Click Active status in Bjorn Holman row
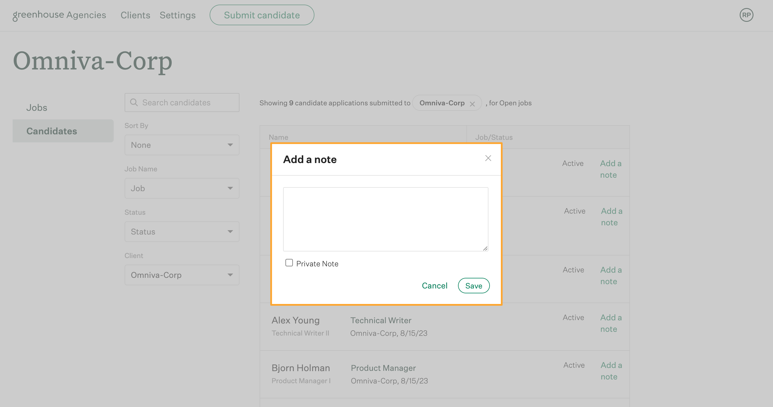This screenshot has height=407, width=773. click(574, 365)
